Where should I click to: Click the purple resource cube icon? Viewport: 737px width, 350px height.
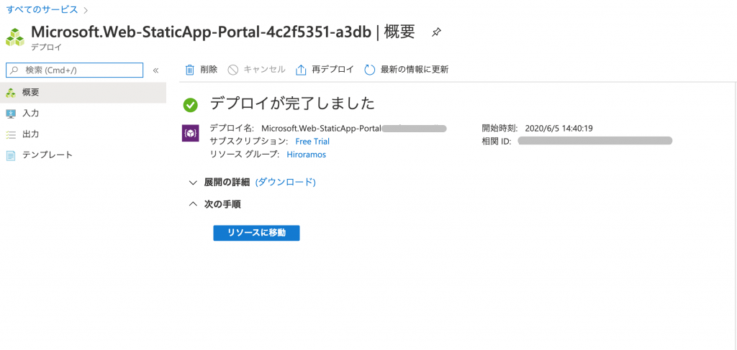189,133
